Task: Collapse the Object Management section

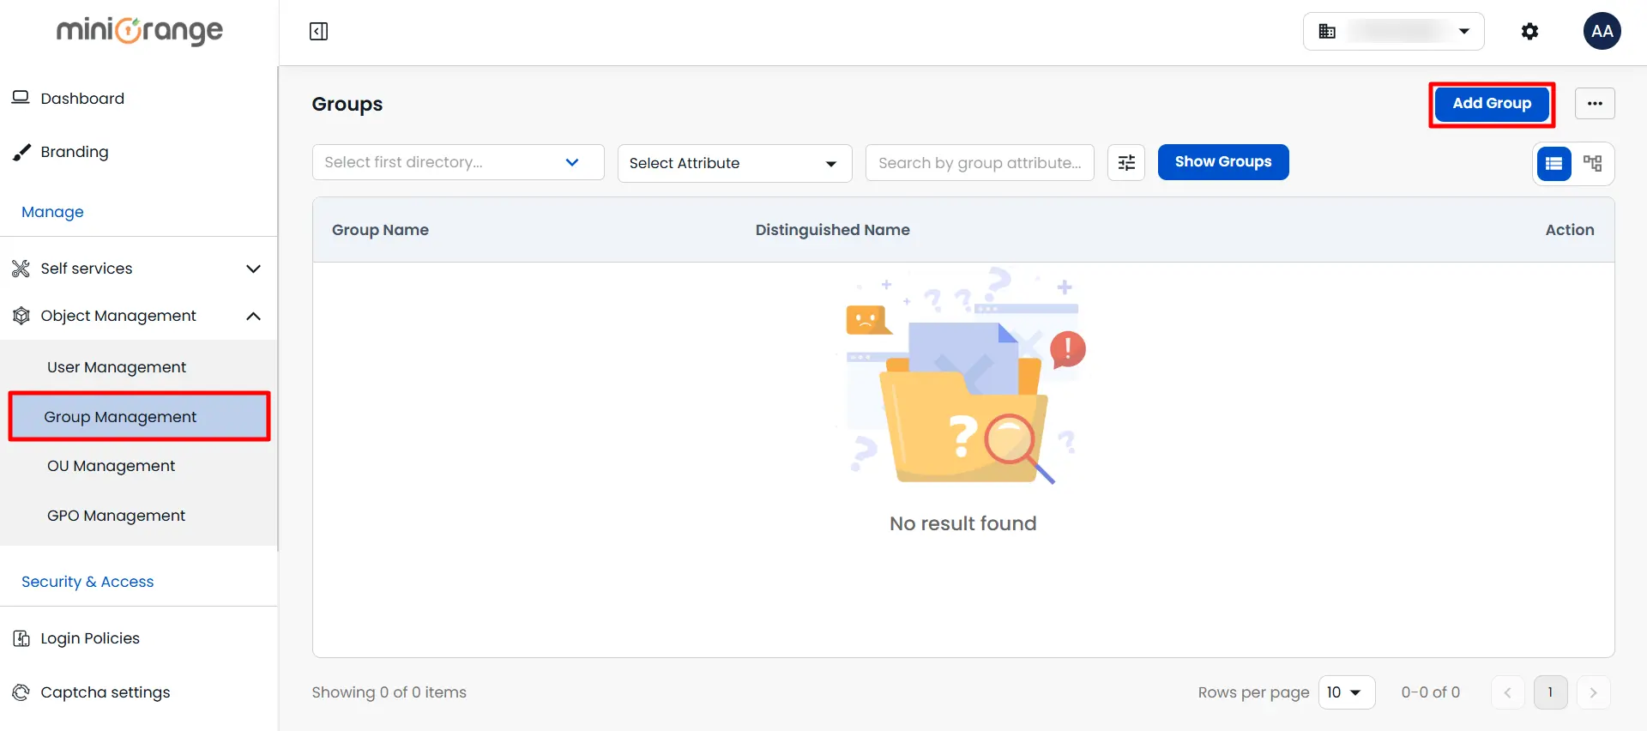Action: pos(138,316)
